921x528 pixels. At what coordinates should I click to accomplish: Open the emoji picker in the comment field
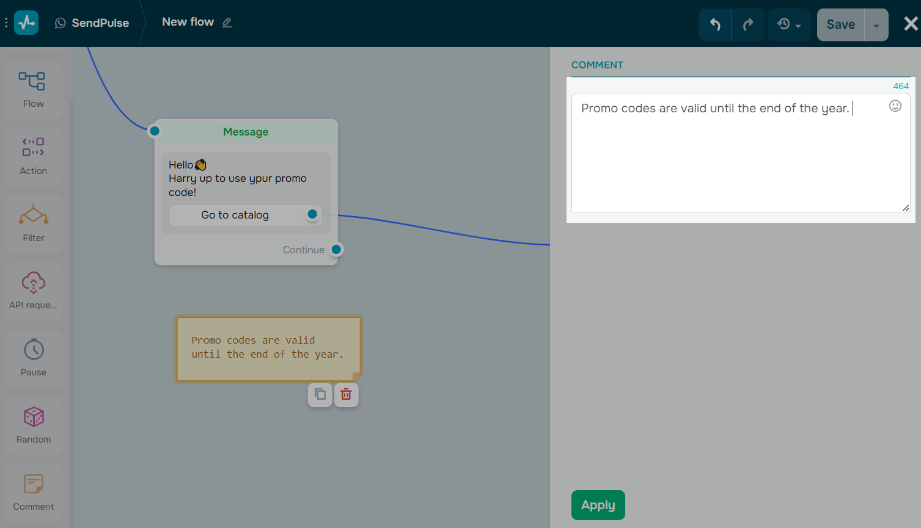[895, 106]
